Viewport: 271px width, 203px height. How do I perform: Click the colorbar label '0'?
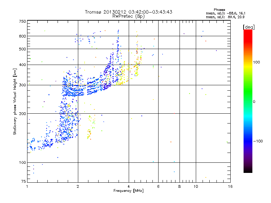(x=254, y=101)
